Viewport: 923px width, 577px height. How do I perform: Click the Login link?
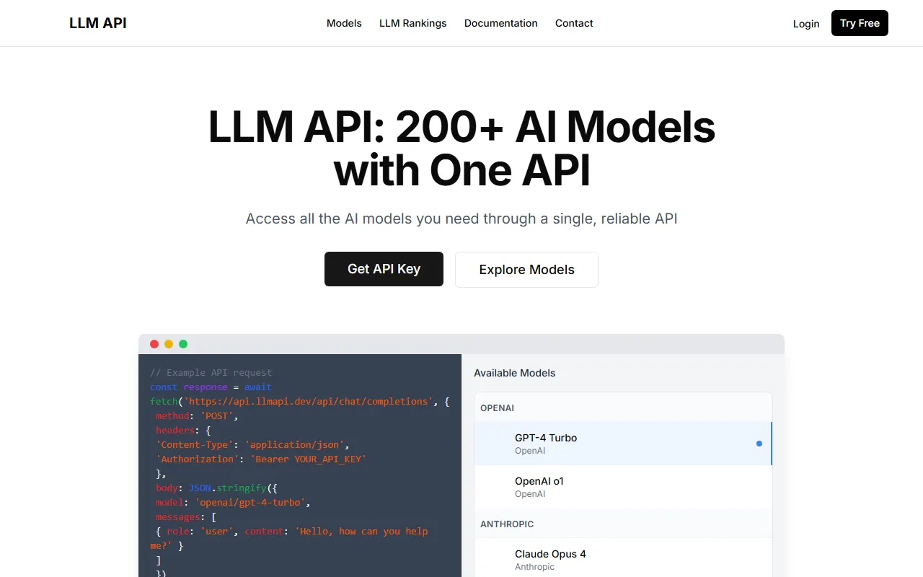[x=805, y=24]
